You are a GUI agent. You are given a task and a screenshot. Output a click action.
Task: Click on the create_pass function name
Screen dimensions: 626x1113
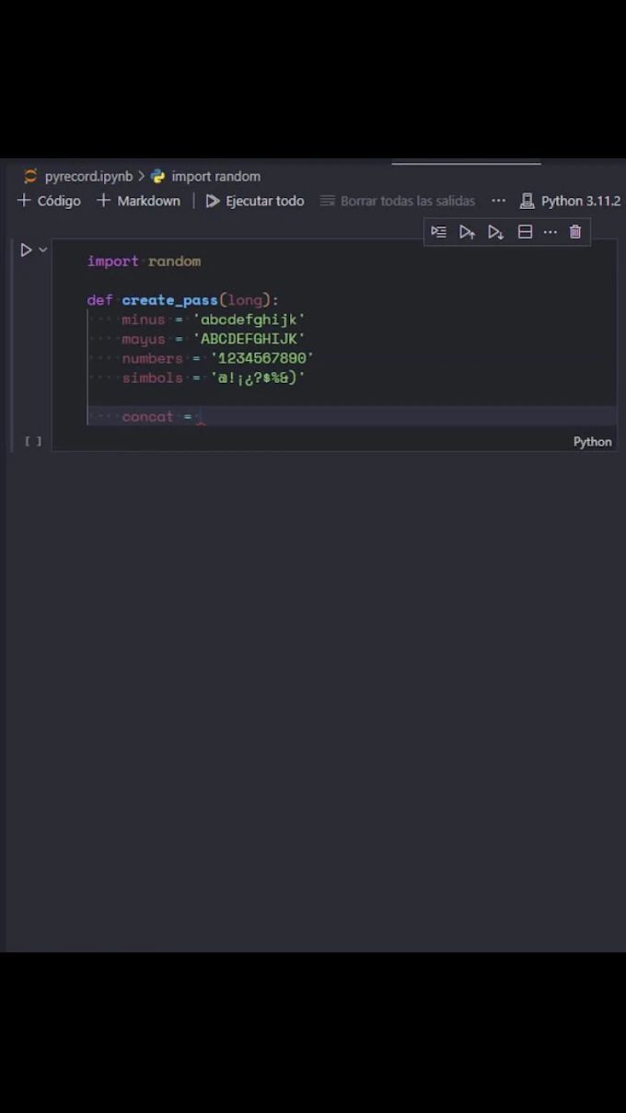169,300
